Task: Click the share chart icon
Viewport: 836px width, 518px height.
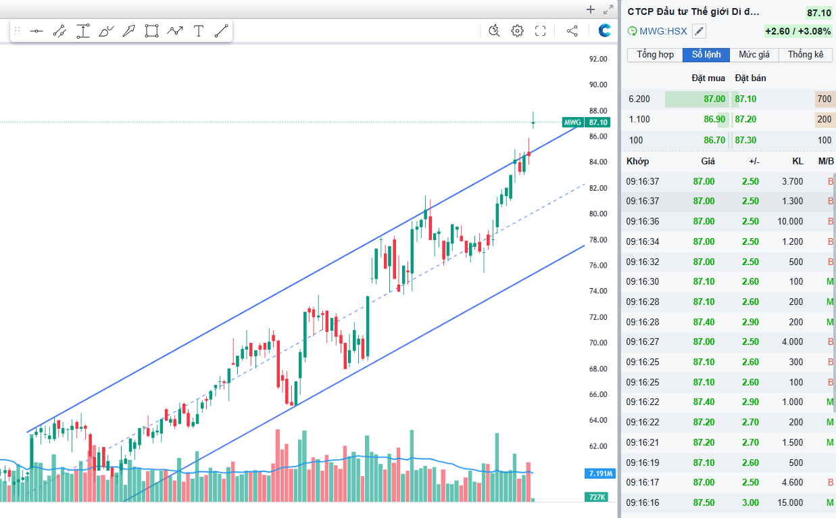Action: click(572, 30)
